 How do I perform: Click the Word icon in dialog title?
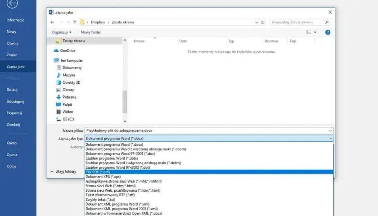tap(51, 12)
